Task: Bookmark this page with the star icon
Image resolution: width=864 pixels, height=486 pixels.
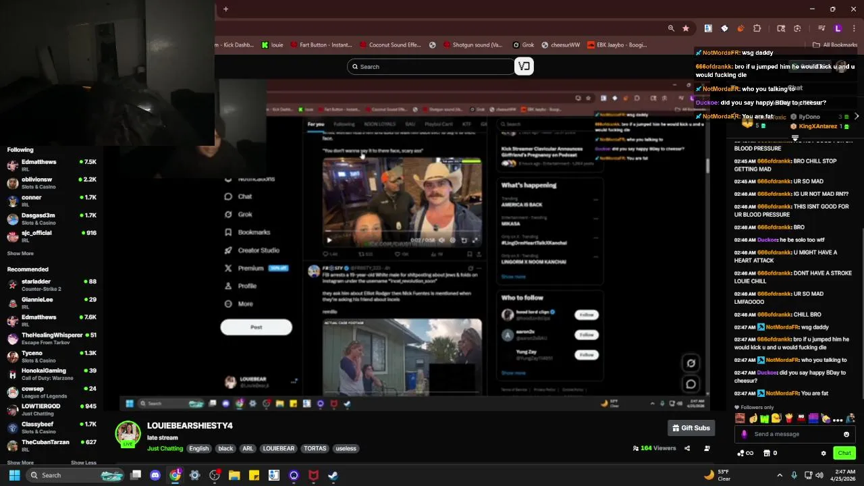Action: (686, 28)
